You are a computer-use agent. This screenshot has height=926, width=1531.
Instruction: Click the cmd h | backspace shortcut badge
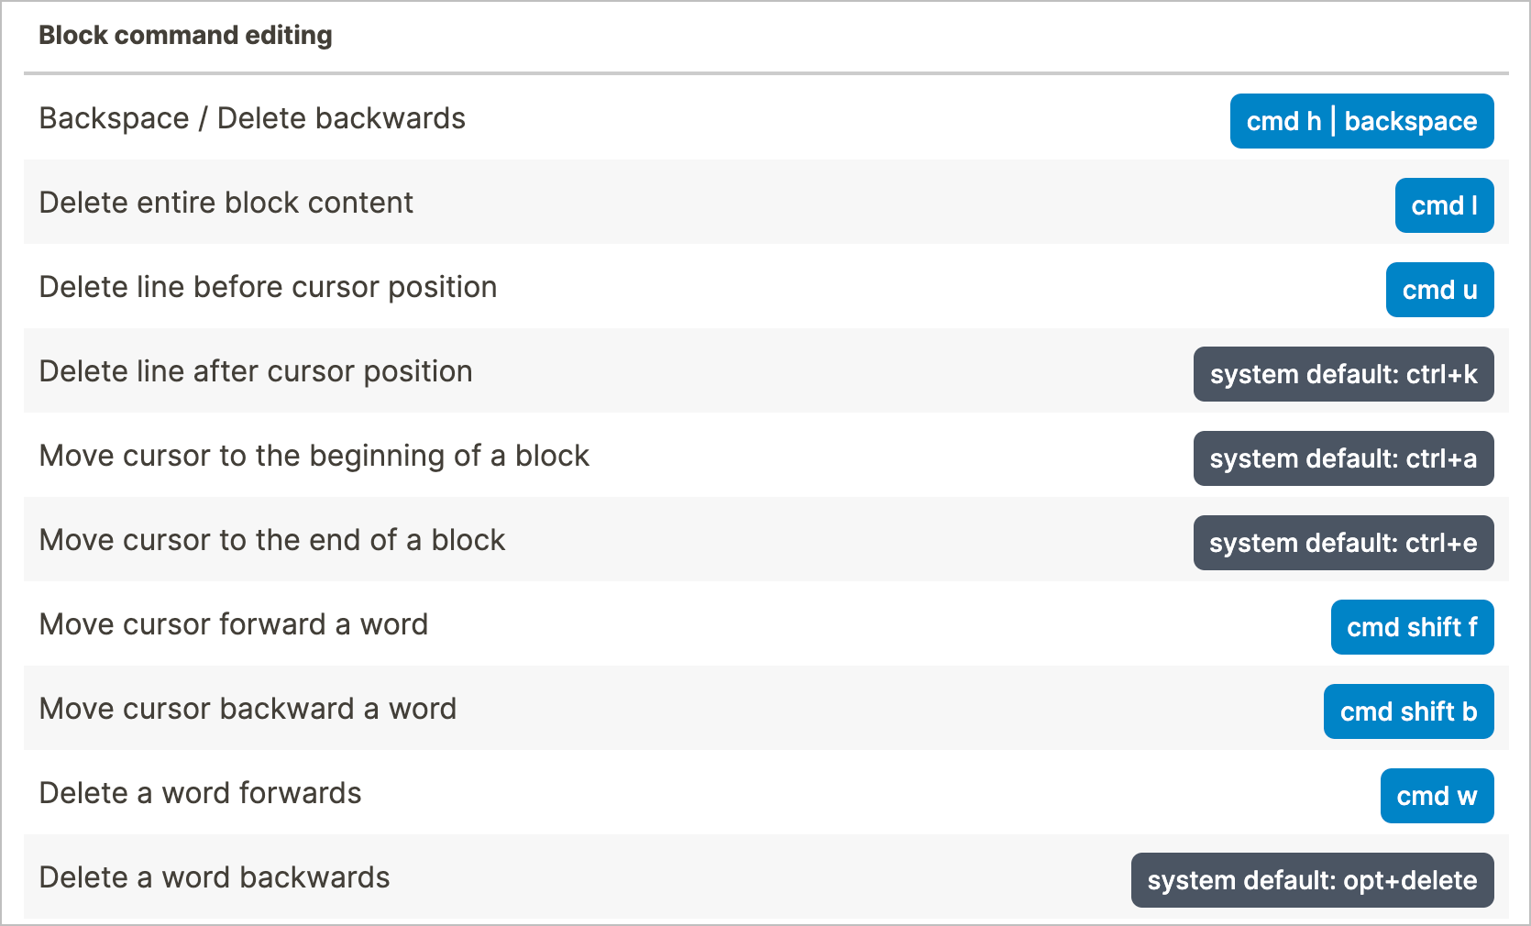(1361, 121)
